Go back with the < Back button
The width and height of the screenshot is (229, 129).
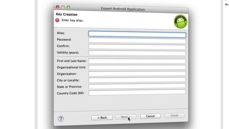point(102,118)
